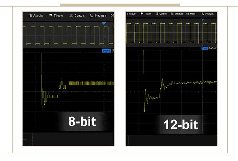Click the blue Zoom label on the 8-bit scope

(106, 51)
